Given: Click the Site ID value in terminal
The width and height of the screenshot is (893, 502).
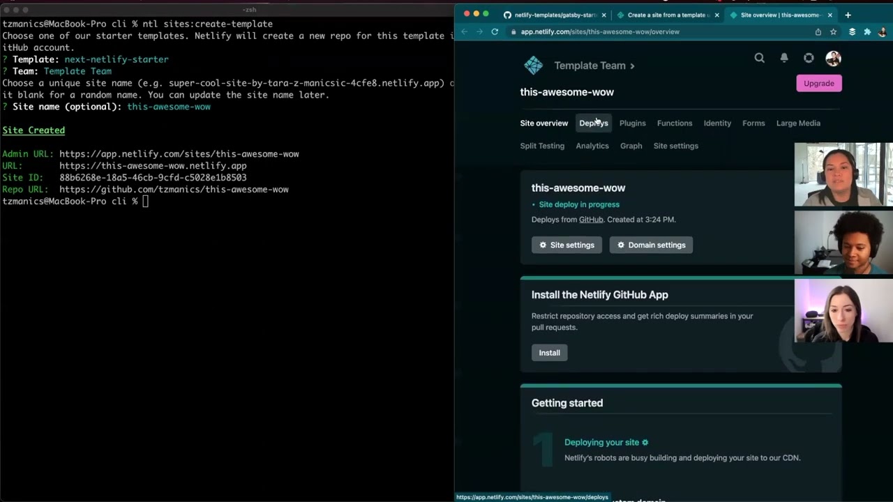Looking at the screenshot, I should point(153,178).
